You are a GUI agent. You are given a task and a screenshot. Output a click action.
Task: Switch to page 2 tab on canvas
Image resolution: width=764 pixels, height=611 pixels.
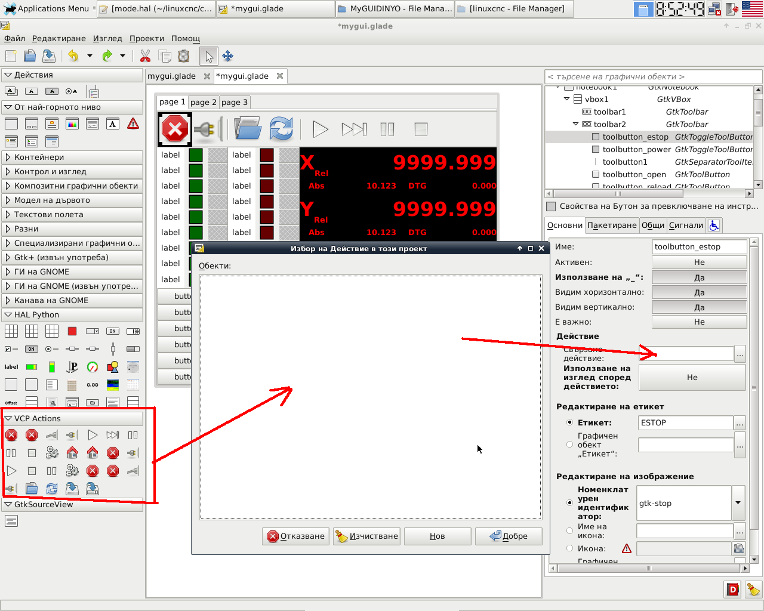tap(204, 102)
